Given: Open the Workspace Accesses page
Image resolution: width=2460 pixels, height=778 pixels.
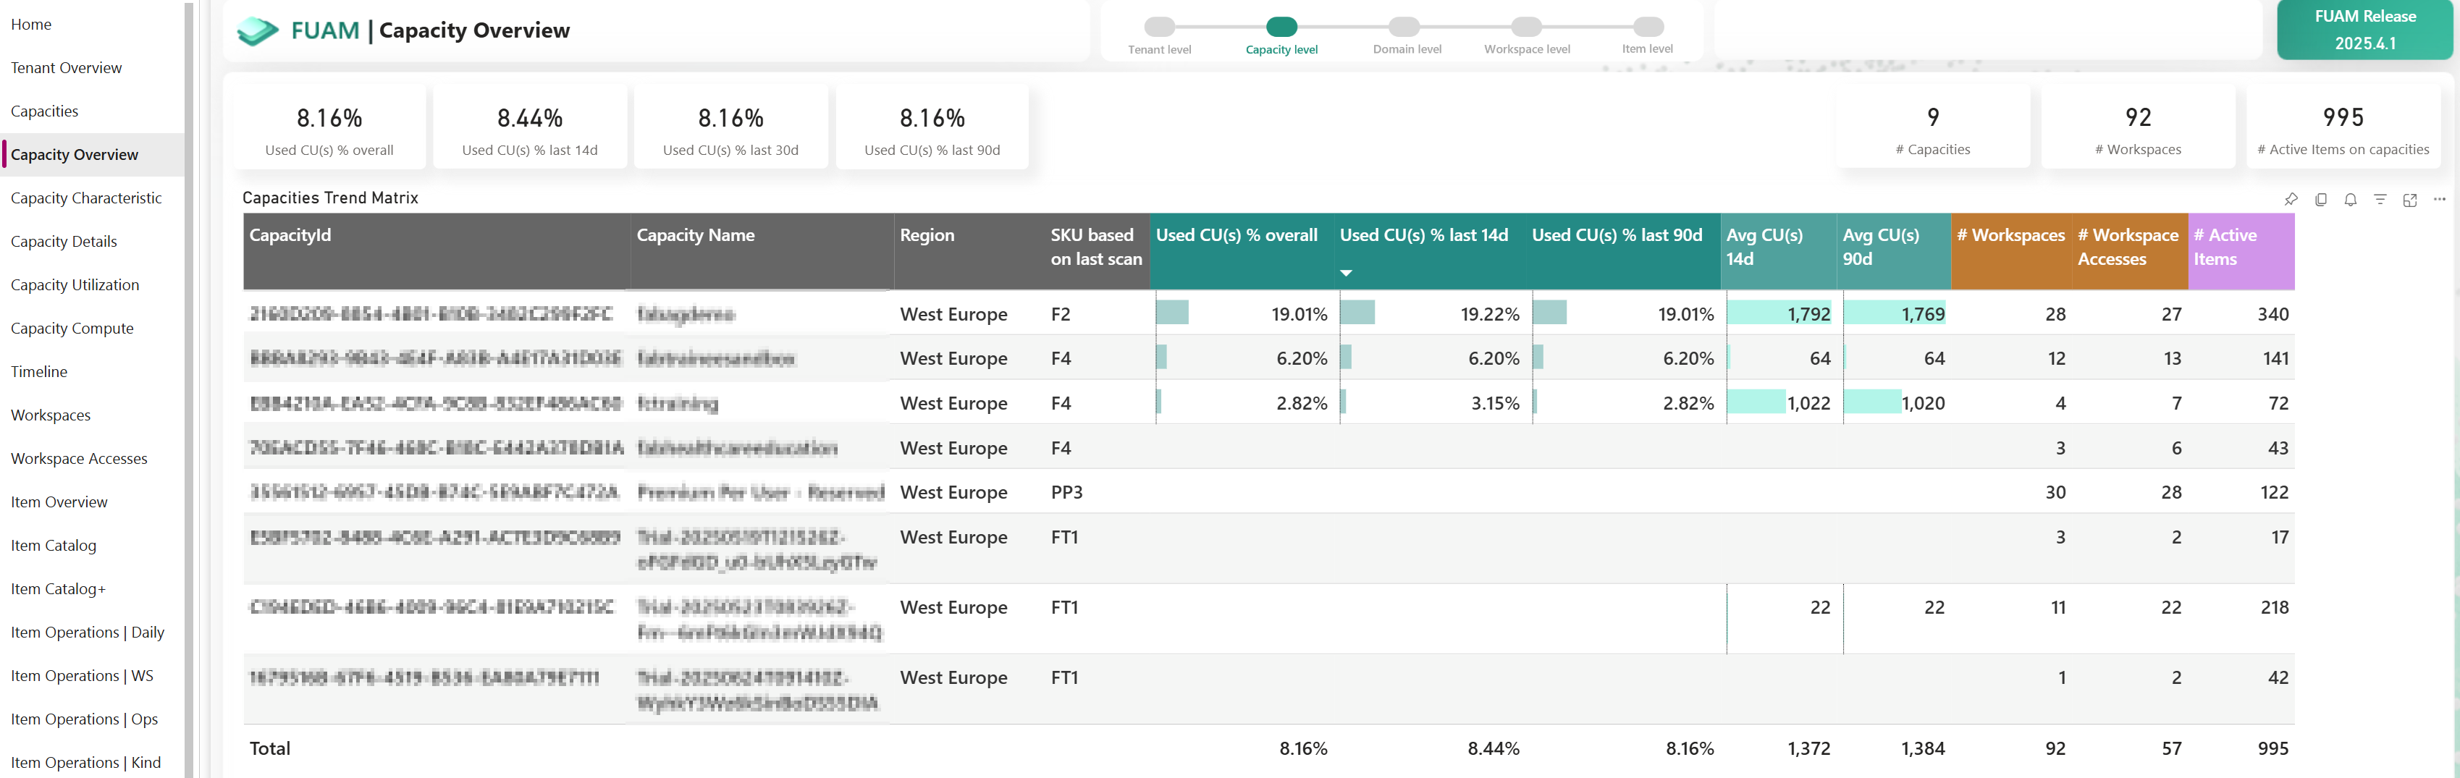Looking at the screenshot, I should pyautogui.click(x=78, y=458).
